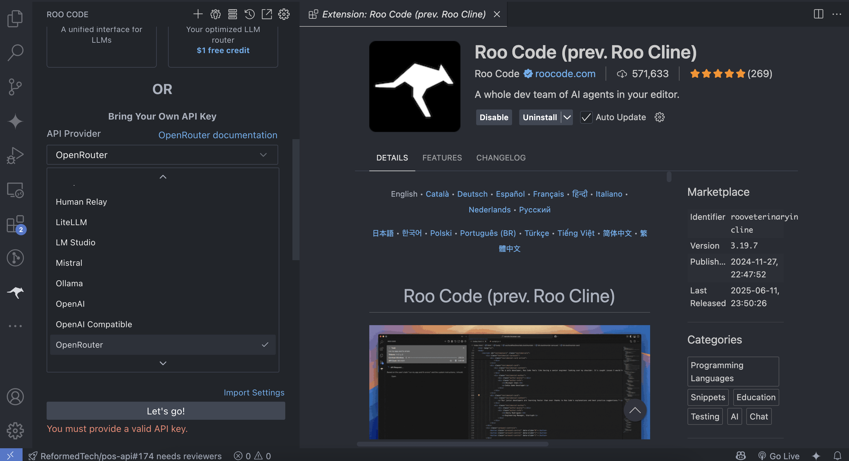Start a new Roo Code task with plus icon
Image resolution: width=849 pixels, height=461 pixels.
click(198, 14)
